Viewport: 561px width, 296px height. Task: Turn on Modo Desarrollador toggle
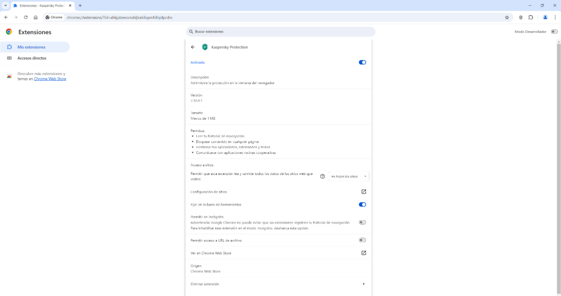(554, 32)
